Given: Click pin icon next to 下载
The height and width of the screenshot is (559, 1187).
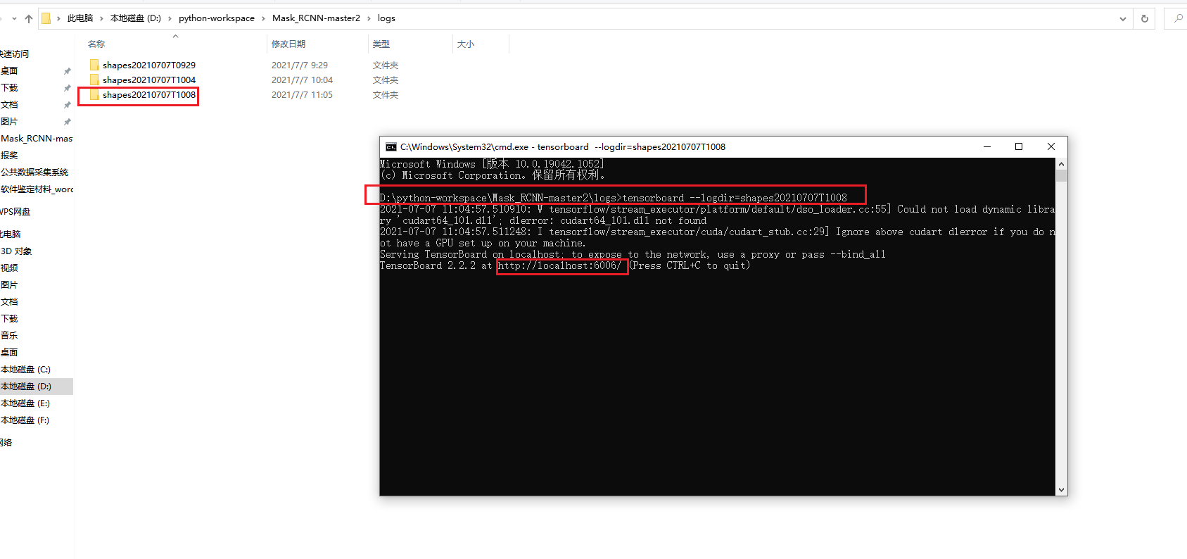Looking at the screenshot, I should click(68, 88).
